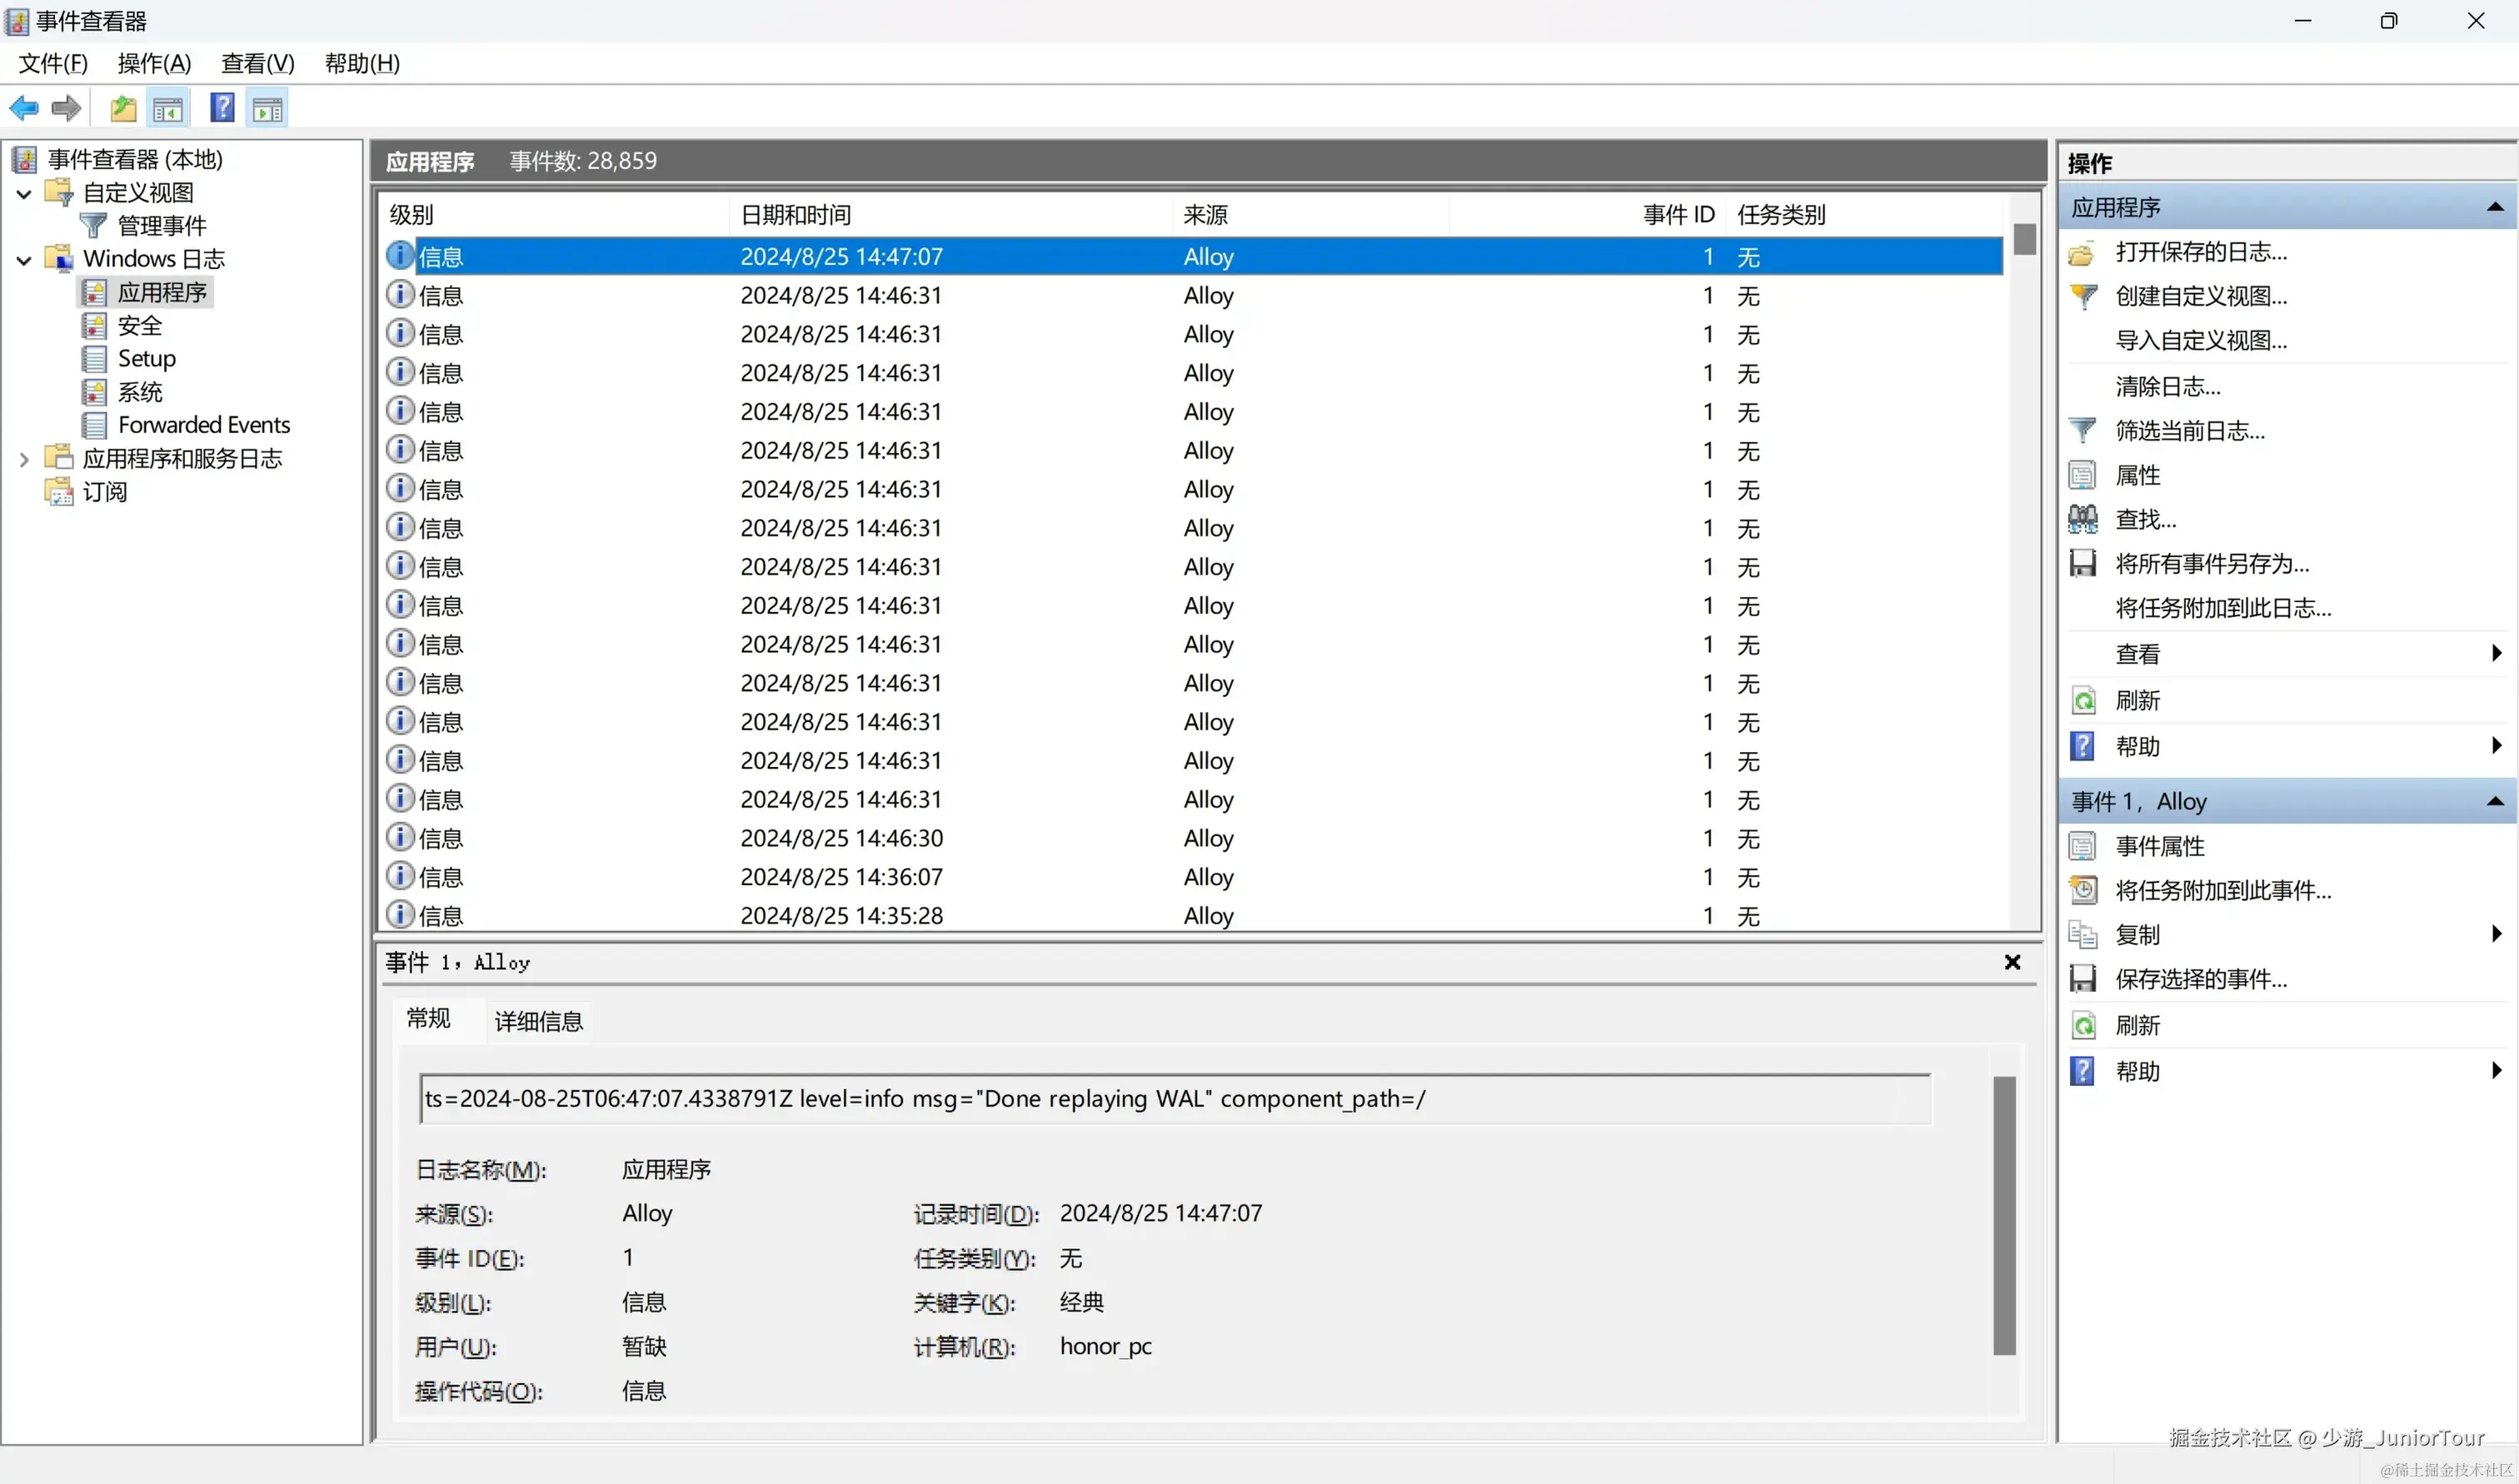Click the blue help toolbar icon
Viewport: 2519px width, 1484px height.
point(222,108)
